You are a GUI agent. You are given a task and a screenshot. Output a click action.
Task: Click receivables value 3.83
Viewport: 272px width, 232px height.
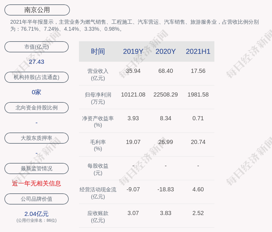(x=166, y=213)
